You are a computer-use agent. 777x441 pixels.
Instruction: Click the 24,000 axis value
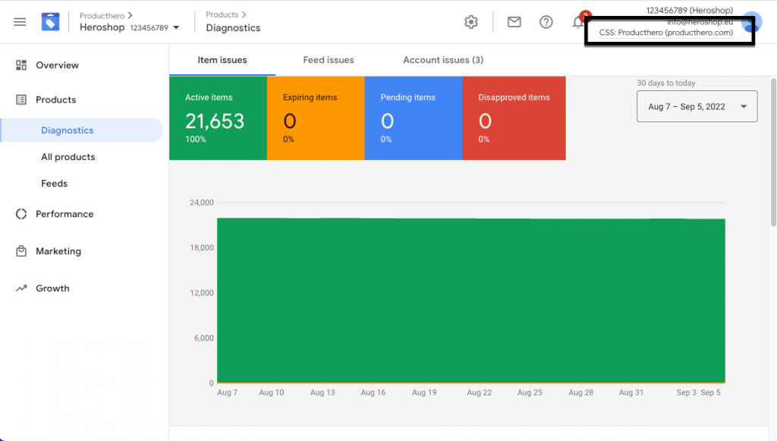(x=202, y=202)
